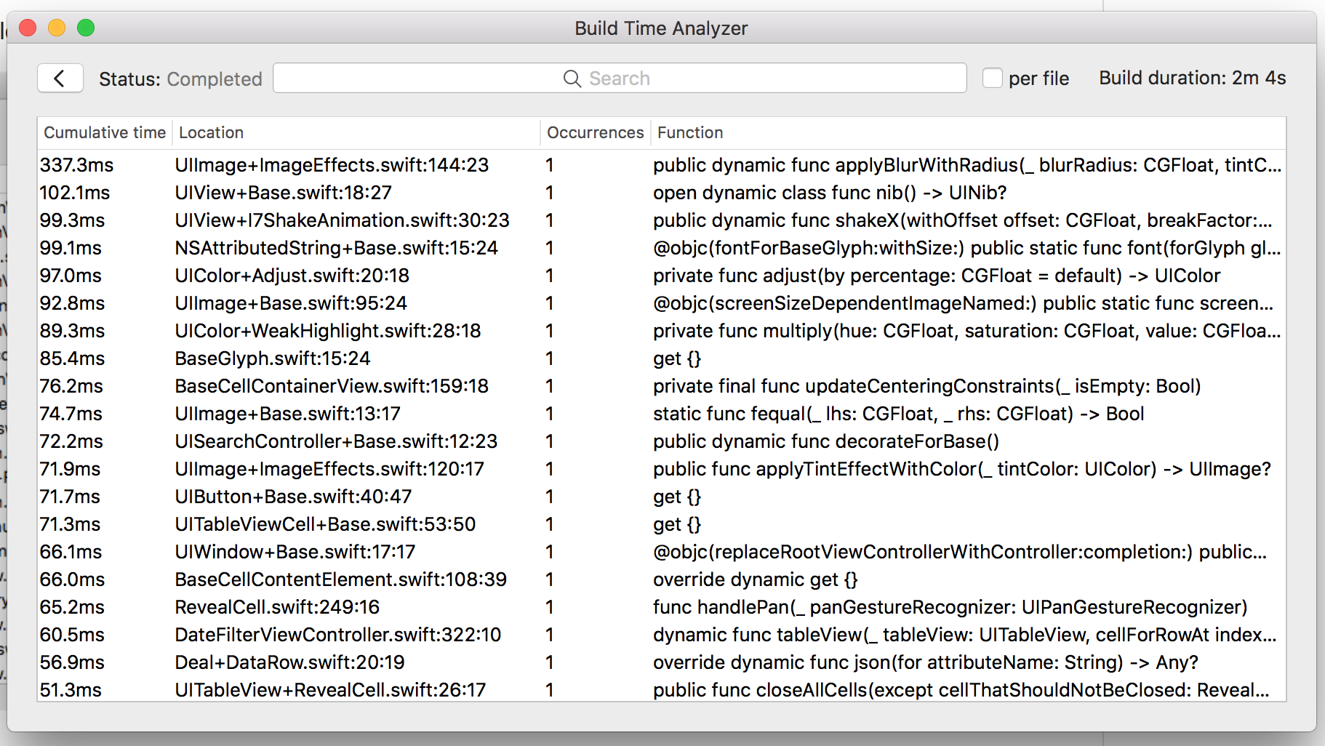Select the BaseGlyph.swift:15:24 row
The height and width of the screenshot is (746, 1325).
pos(662,358)
